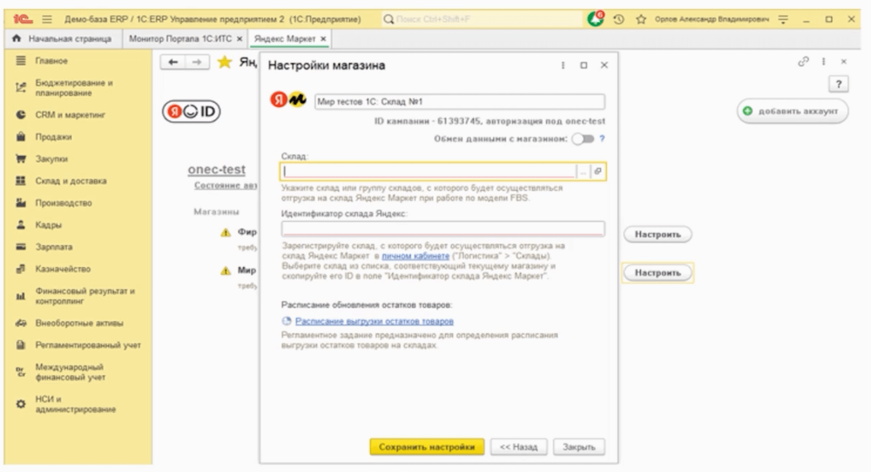Screen dimensions: 871x472
Task: Go back with the left arrow button
Action: (173, 62)
